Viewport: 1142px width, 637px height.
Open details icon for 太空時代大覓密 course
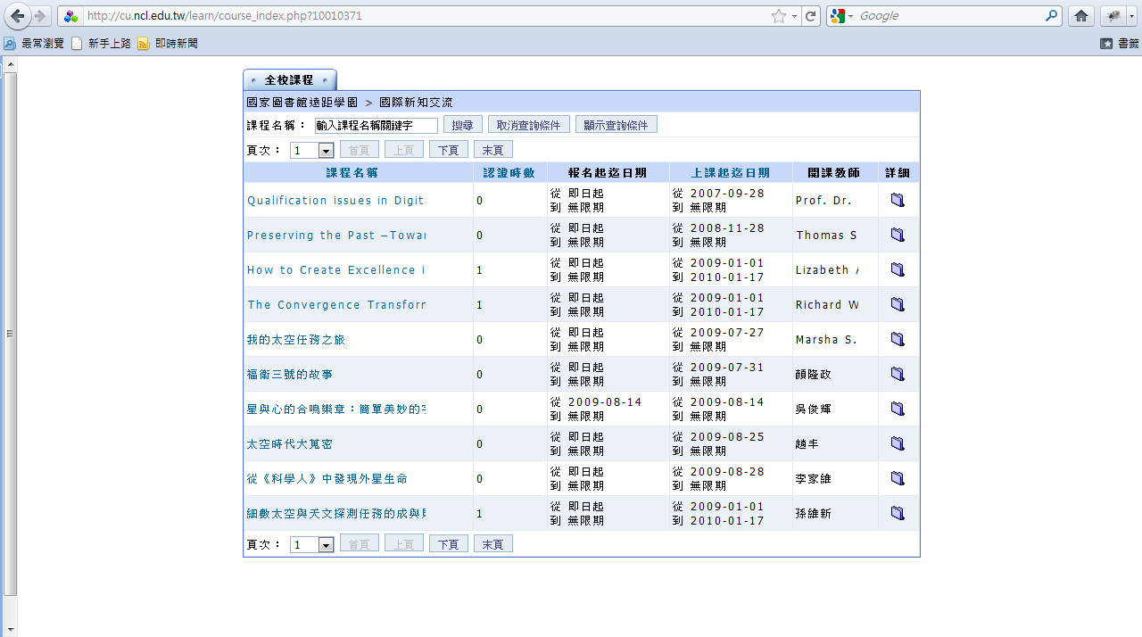coord(898,443)
